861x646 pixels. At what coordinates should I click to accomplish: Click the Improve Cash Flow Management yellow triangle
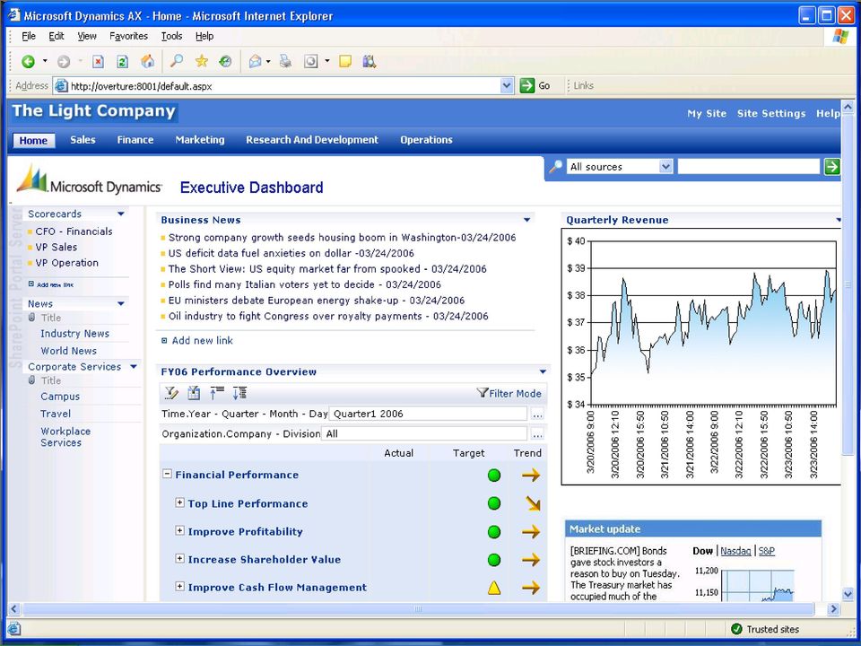494,588
